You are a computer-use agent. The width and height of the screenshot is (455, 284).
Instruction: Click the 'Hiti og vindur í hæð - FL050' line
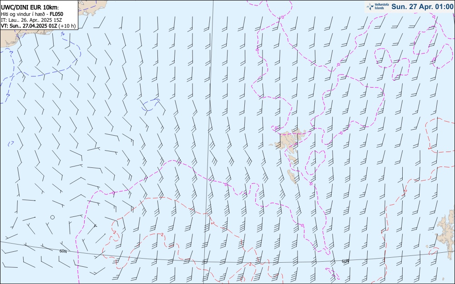32,14
